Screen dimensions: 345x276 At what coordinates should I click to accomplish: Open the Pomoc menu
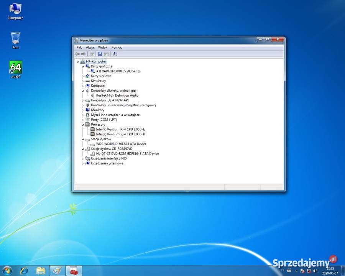coord(117,47)
